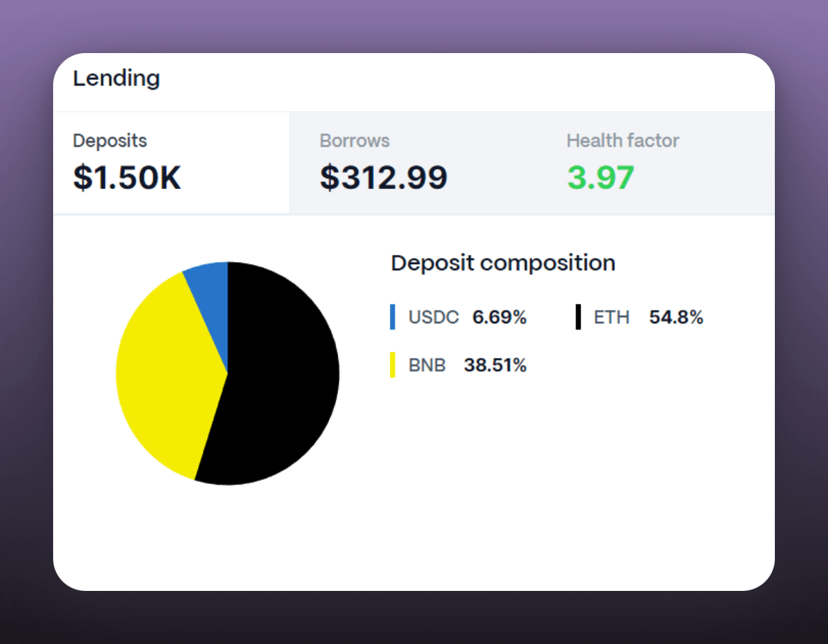Click the 38.51% BNB percentage

pos(495,365)
